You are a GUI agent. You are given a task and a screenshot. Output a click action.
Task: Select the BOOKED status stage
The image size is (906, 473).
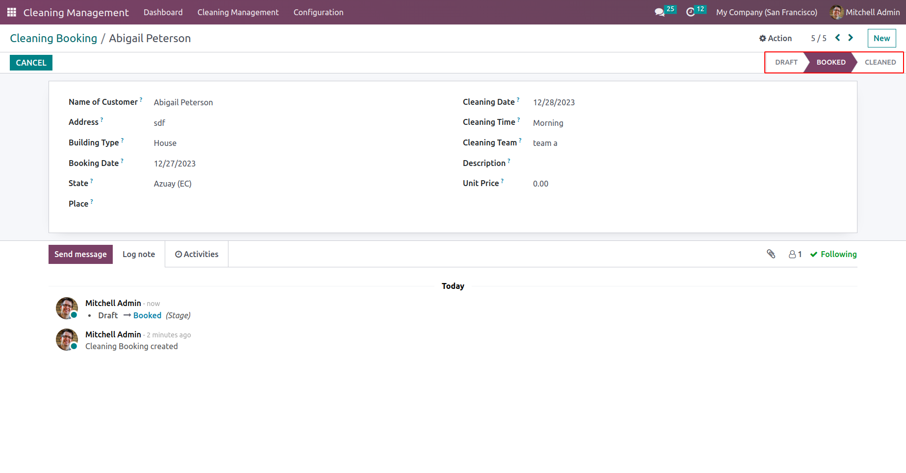point(831,62)
